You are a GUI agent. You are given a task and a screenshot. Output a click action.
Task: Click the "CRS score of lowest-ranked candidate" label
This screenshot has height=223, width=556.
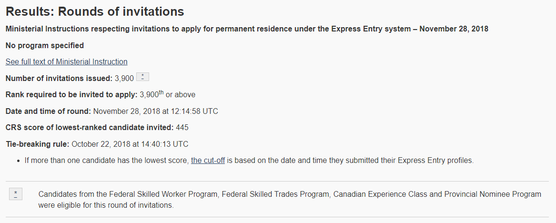pos(90,128)
